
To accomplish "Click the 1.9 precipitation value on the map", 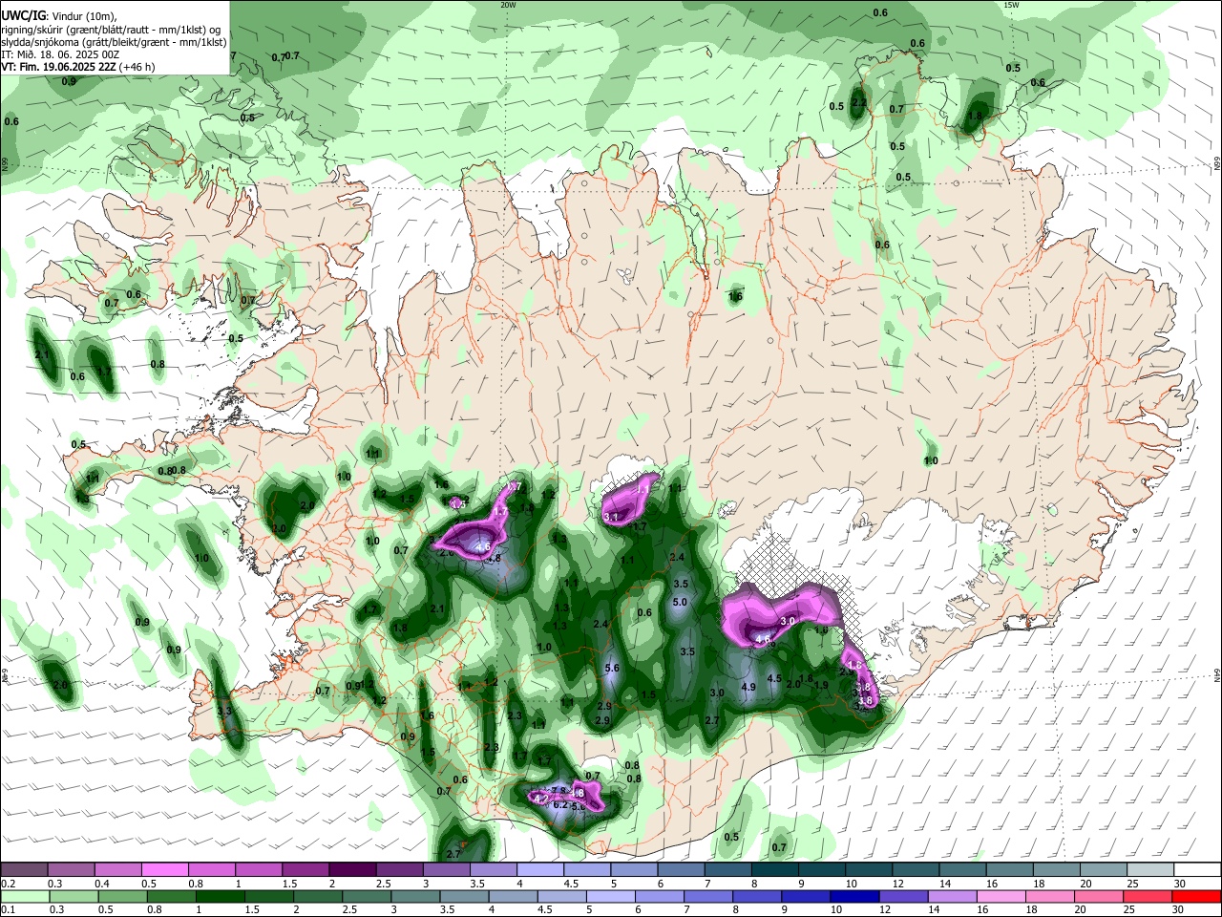I will click(821, 684).
